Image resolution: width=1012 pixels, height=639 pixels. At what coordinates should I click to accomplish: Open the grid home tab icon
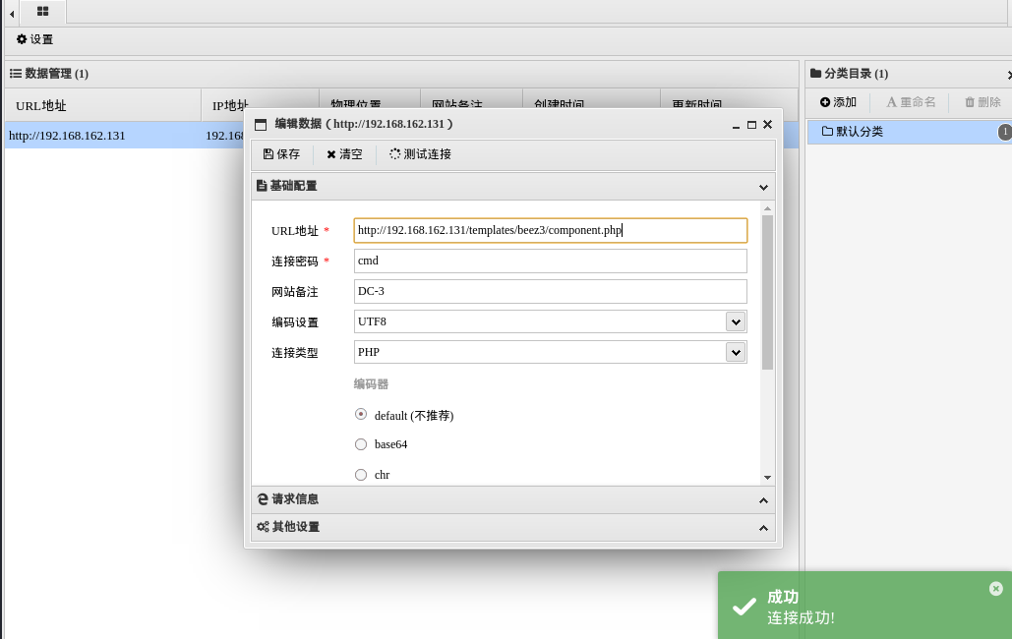(x=42, y=11)
